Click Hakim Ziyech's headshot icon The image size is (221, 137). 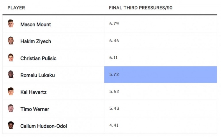11,41
